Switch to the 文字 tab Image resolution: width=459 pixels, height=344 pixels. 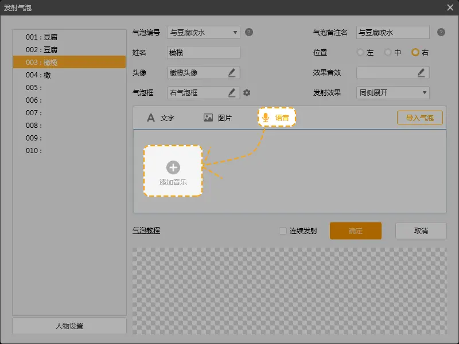click(161, 118)
